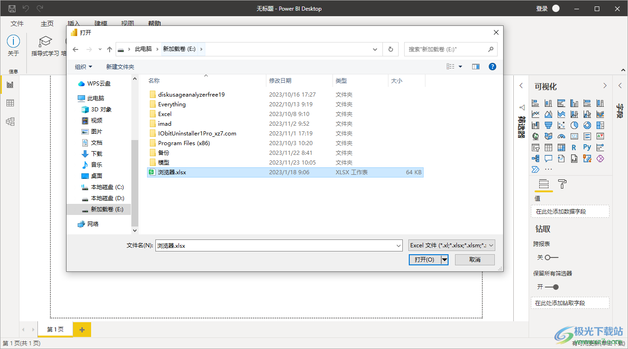
Task: Select the 第 1 页 page tab
Action: click(55, 330)
